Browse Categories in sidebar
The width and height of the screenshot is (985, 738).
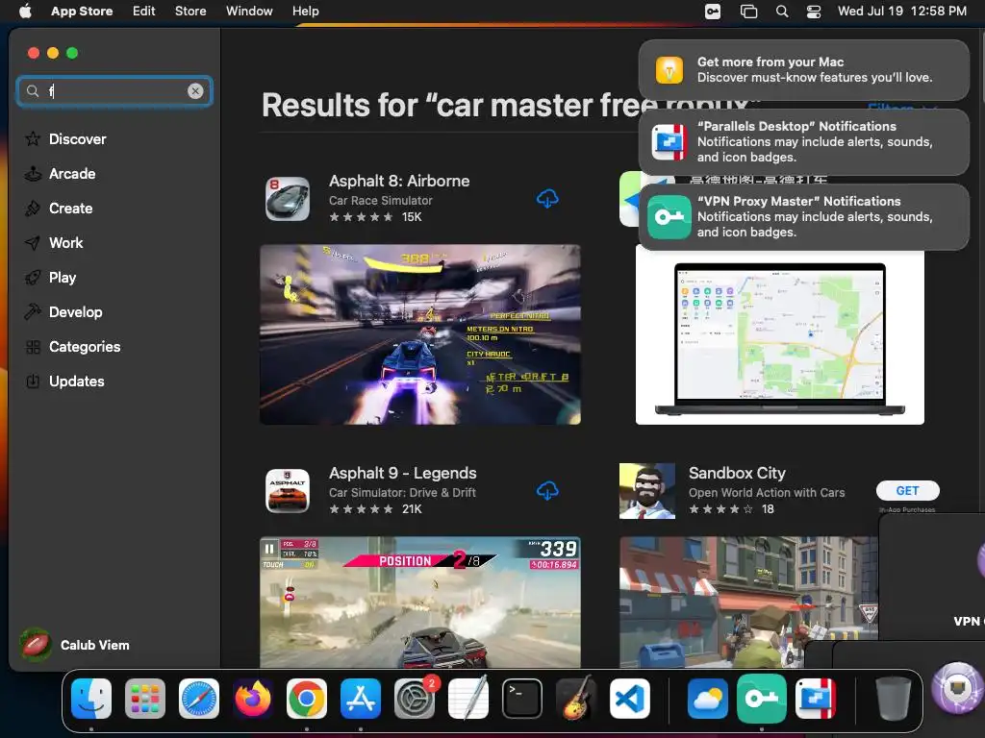pos(72,346)
